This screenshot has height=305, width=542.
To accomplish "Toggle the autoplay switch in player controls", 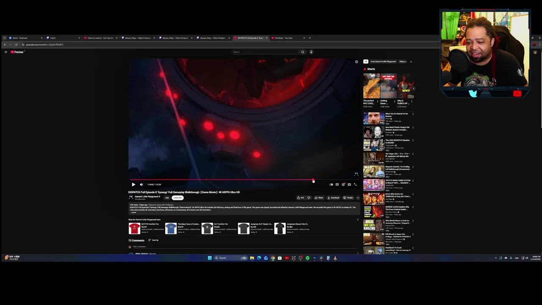I will click(x=331, y=184).
